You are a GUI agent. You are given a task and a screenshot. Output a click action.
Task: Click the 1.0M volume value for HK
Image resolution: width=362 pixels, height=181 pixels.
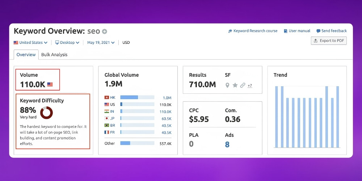[167, 98]
